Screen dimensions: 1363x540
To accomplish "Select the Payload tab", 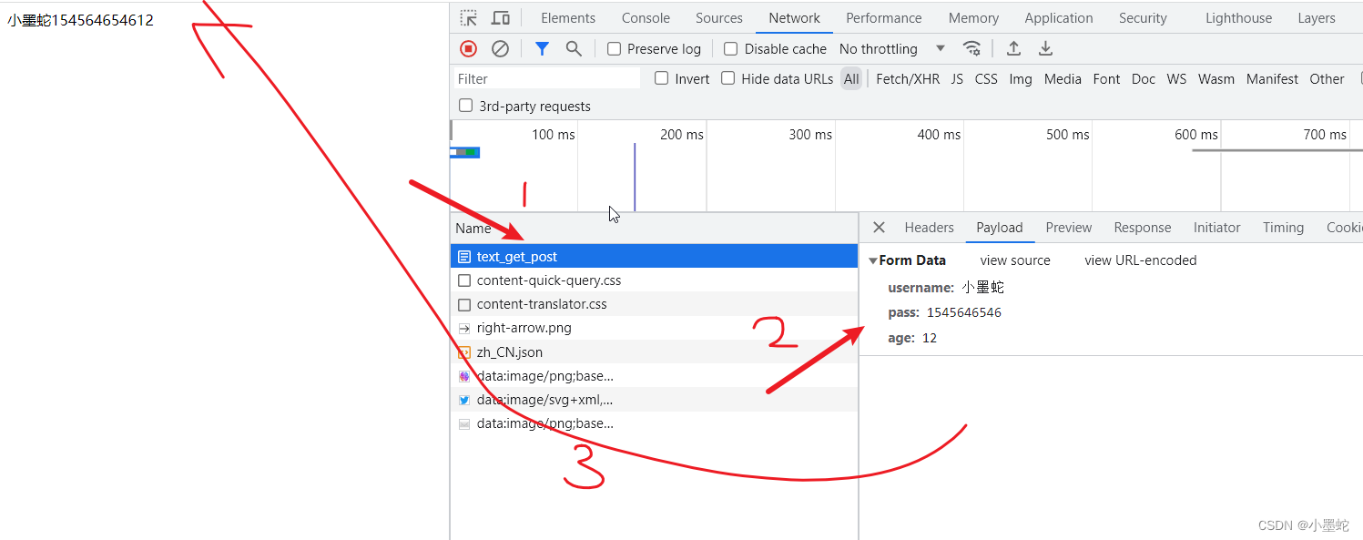I will tap(1000, 228).
